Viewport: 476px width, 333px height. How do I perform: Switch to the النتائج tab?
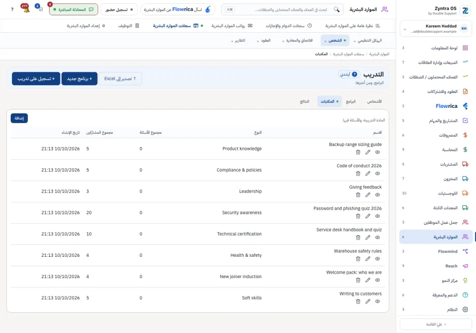point(304,101)
